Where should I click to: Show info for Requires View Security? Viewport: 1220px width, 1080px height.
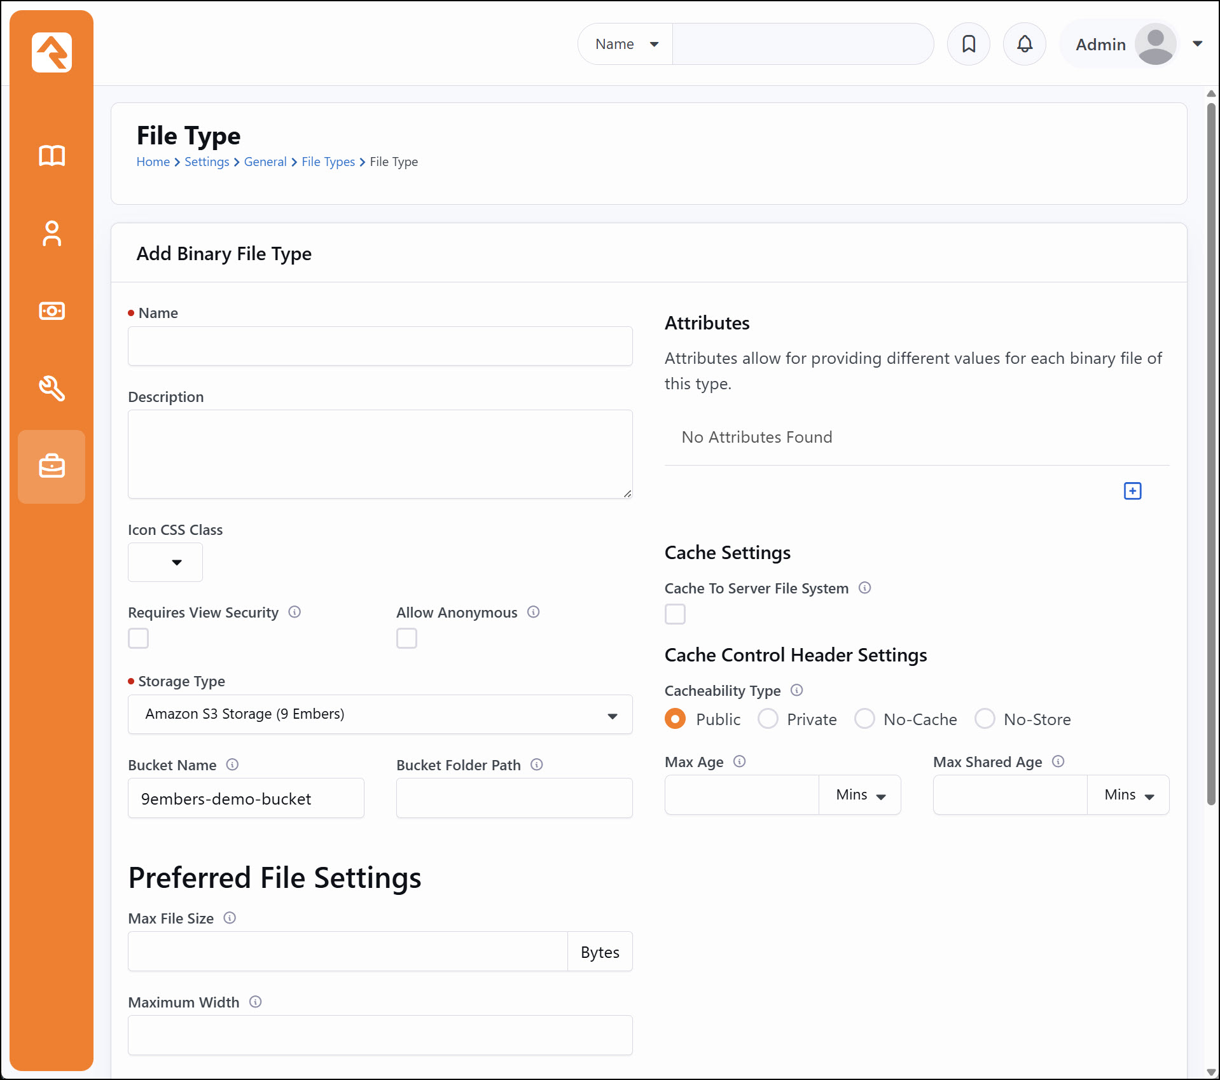(295, 612)
